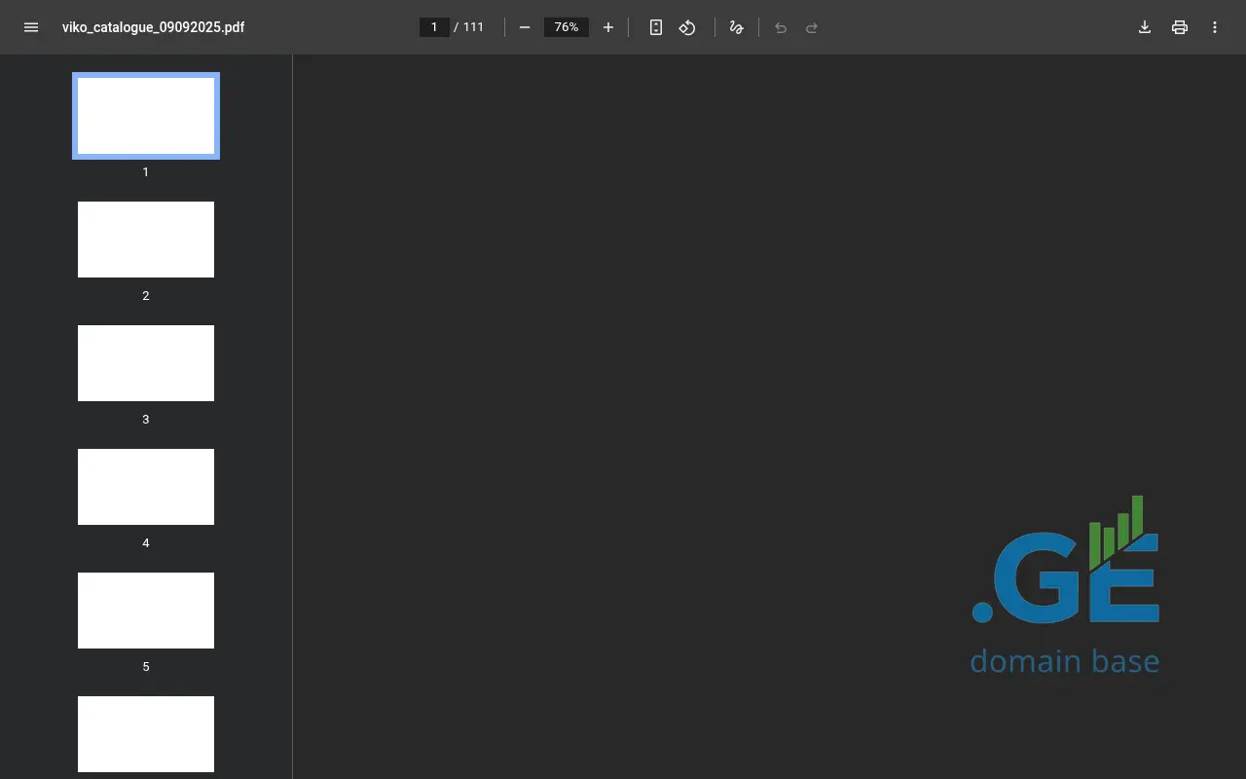
Task: Click the page number input field
Action: (434, 27)
